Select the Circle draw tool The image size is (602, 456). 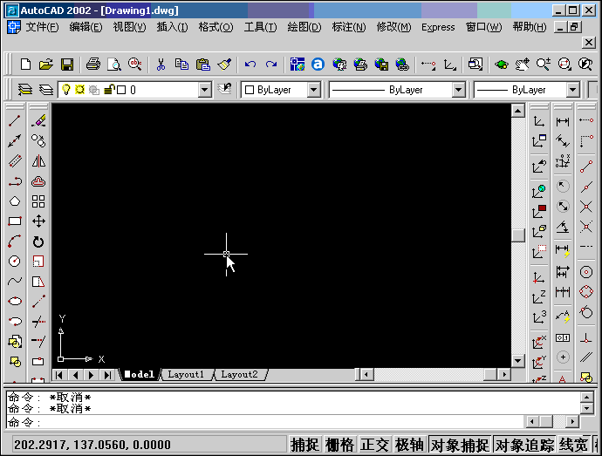[15, 261]
